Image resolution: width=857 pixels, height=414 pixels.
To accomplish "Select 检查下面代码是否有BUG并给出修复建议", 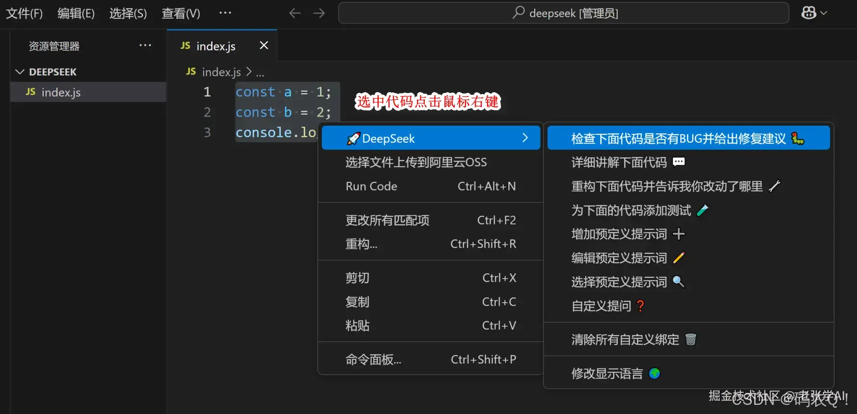I will [x=688, y=138].
